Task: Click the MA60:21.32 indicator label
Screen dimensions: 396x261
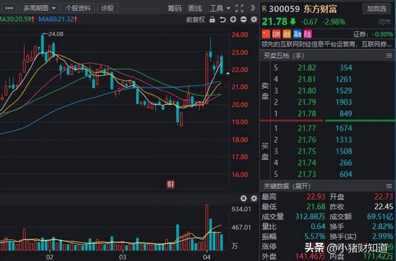Action: (58, 19)
